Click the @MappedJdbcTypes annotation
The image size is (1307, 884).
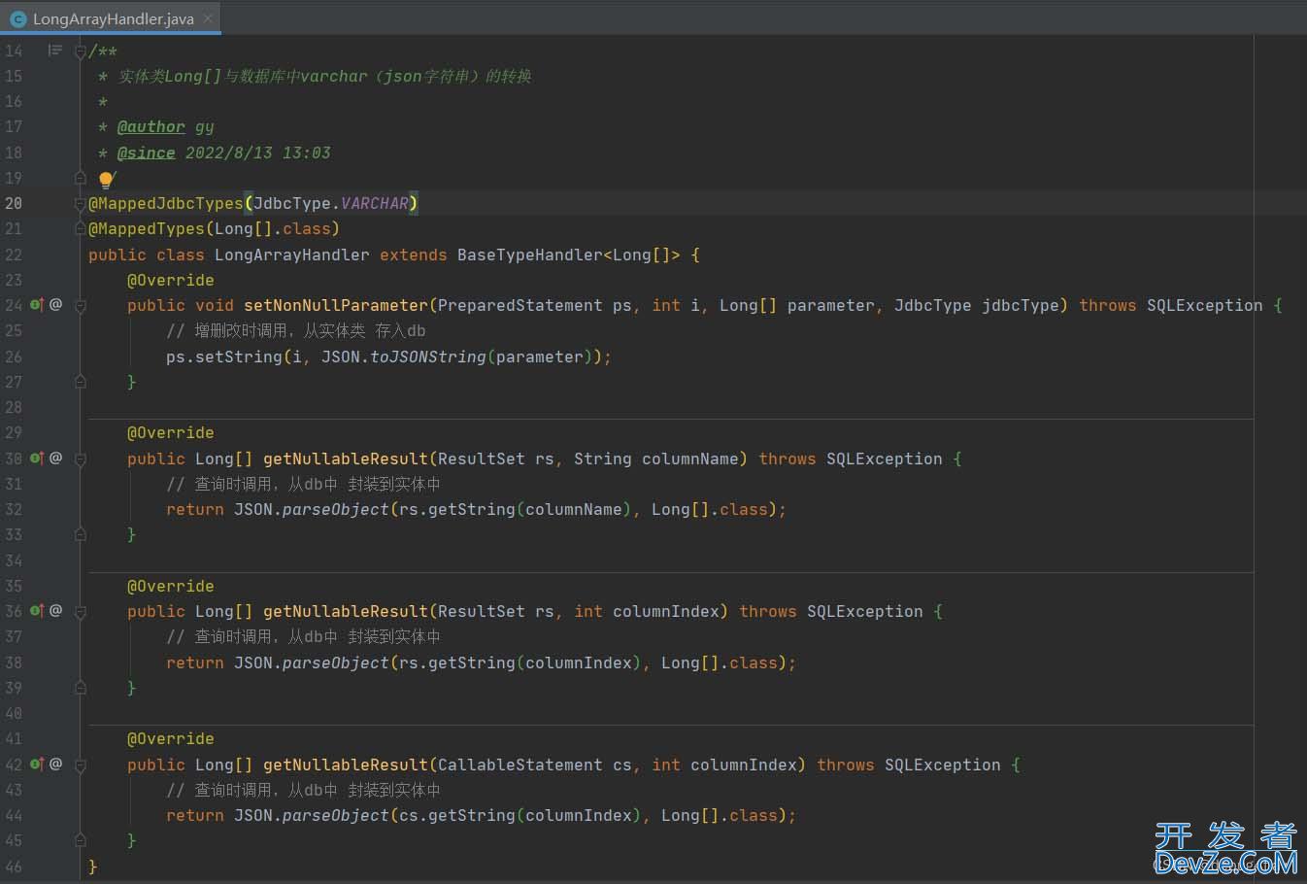click(166, 203)
